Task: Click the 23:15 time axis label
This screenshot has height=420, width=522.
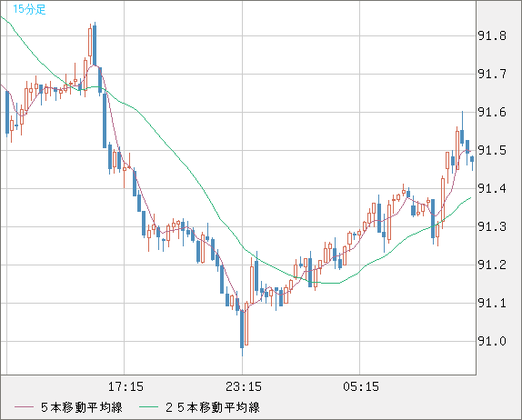Action: click(244, 386)
